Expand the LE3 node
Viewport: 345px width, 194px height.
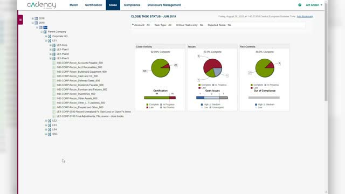point(46,125)
